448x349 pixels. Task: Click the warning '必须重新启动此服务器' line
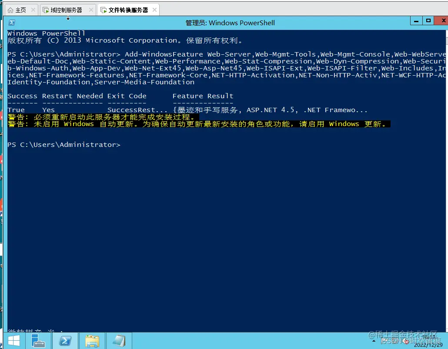point(103,117)
